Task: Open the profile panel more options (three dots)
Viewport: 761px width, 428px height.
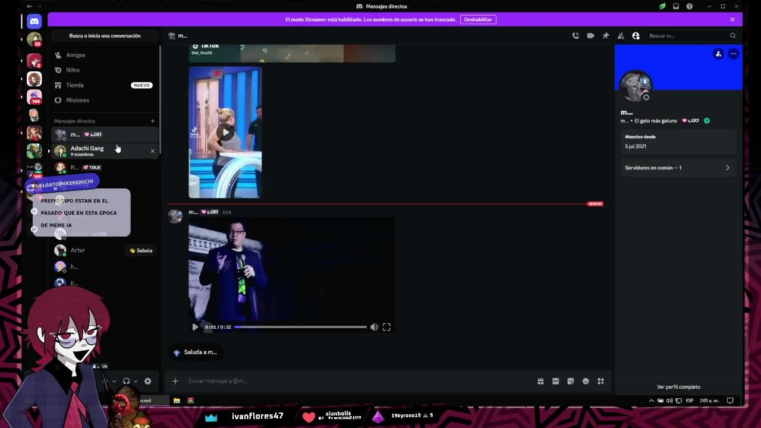Action: click(x=733, y=54)
